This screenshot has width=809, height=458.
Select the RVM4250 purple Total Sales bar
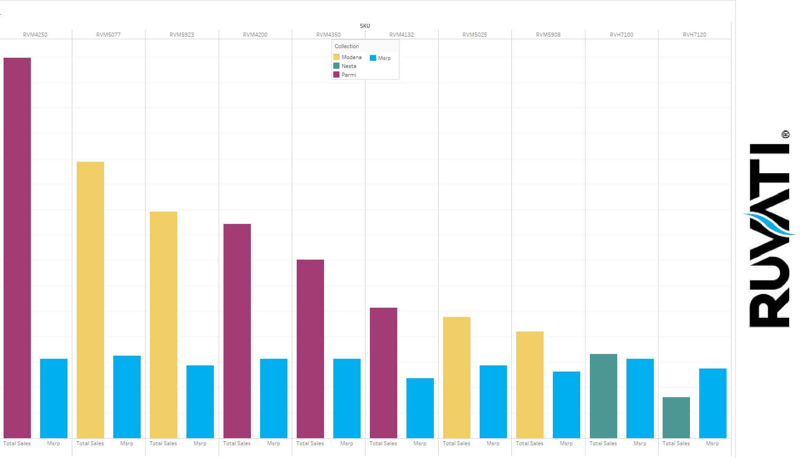click(x=17, y=247)
